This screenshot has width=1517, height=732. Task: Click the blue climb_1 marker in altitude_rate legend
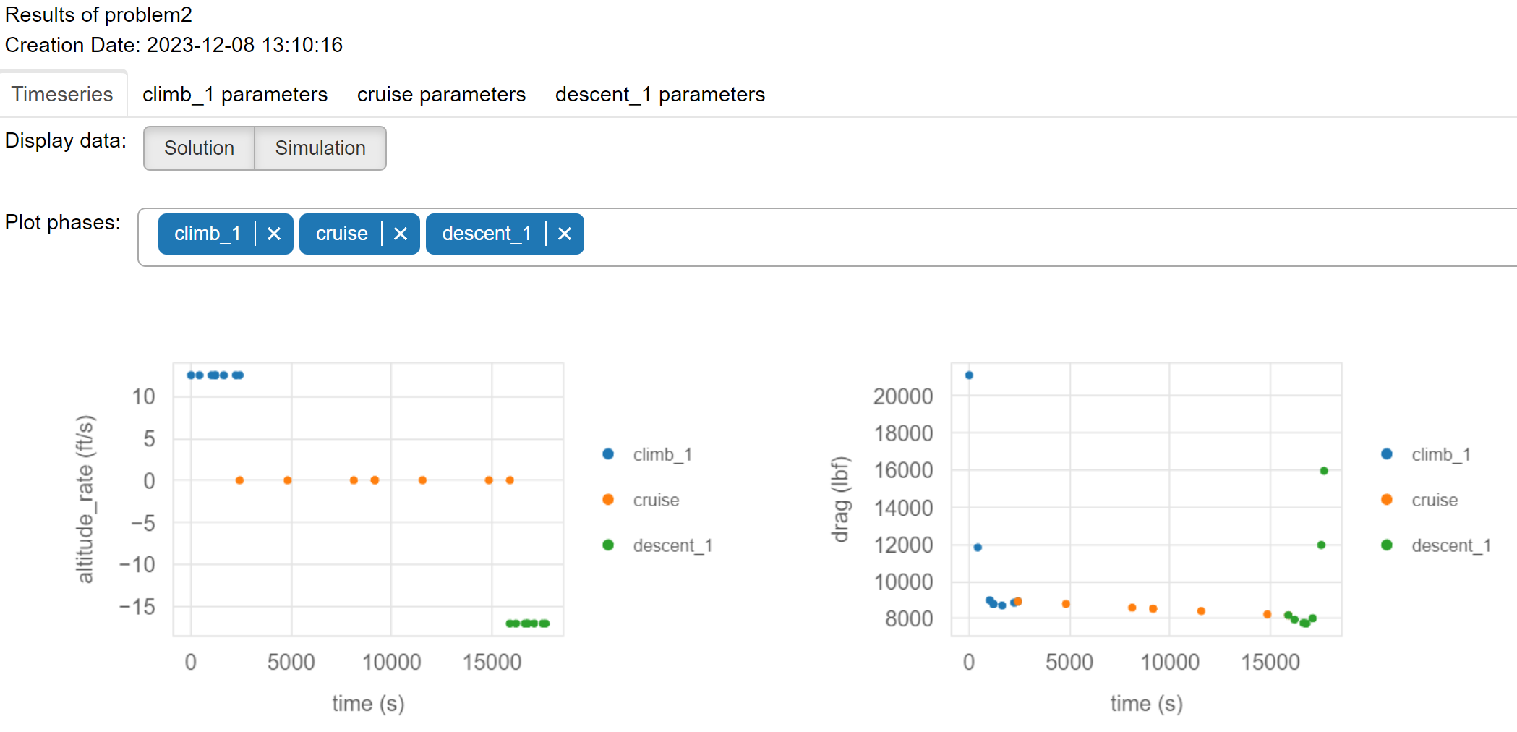pos(608,454)
